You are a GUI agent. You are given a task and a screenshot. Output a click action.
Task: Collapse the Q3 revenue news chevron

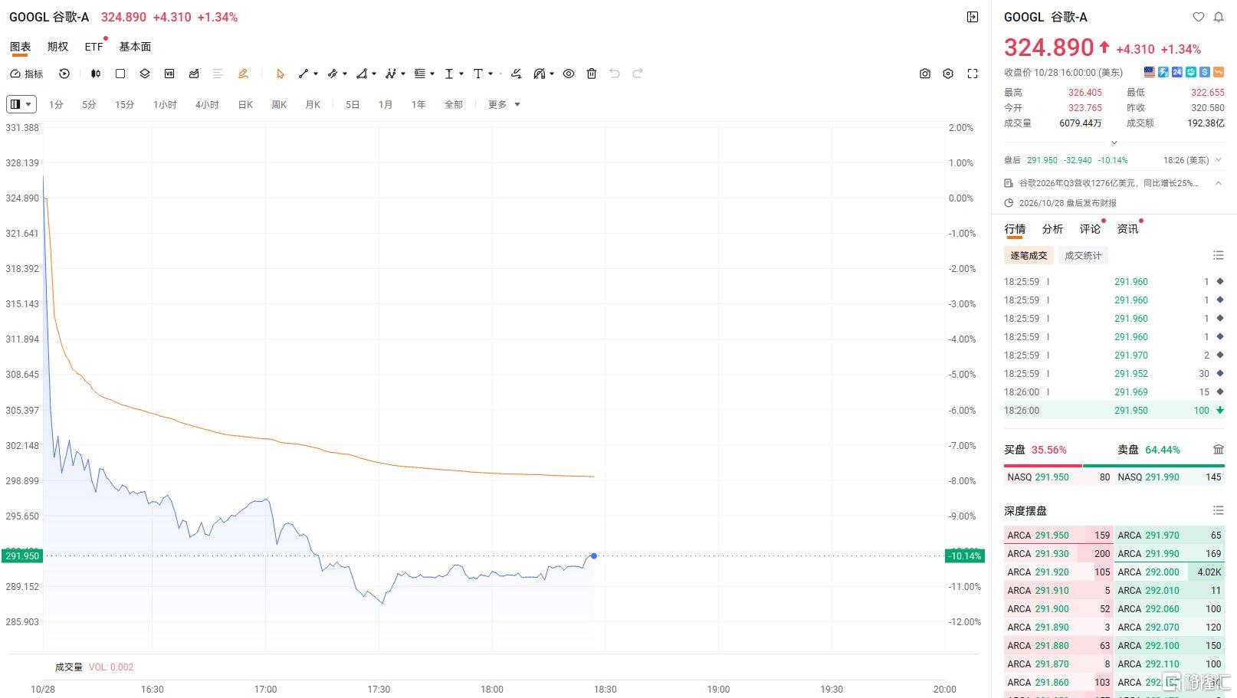tap(1219, 183)
